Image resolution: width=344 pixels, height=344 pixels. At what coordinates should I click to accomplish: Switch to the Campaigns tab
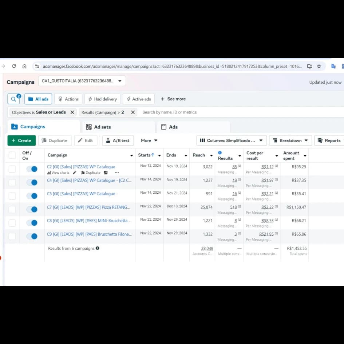[43, 127]
